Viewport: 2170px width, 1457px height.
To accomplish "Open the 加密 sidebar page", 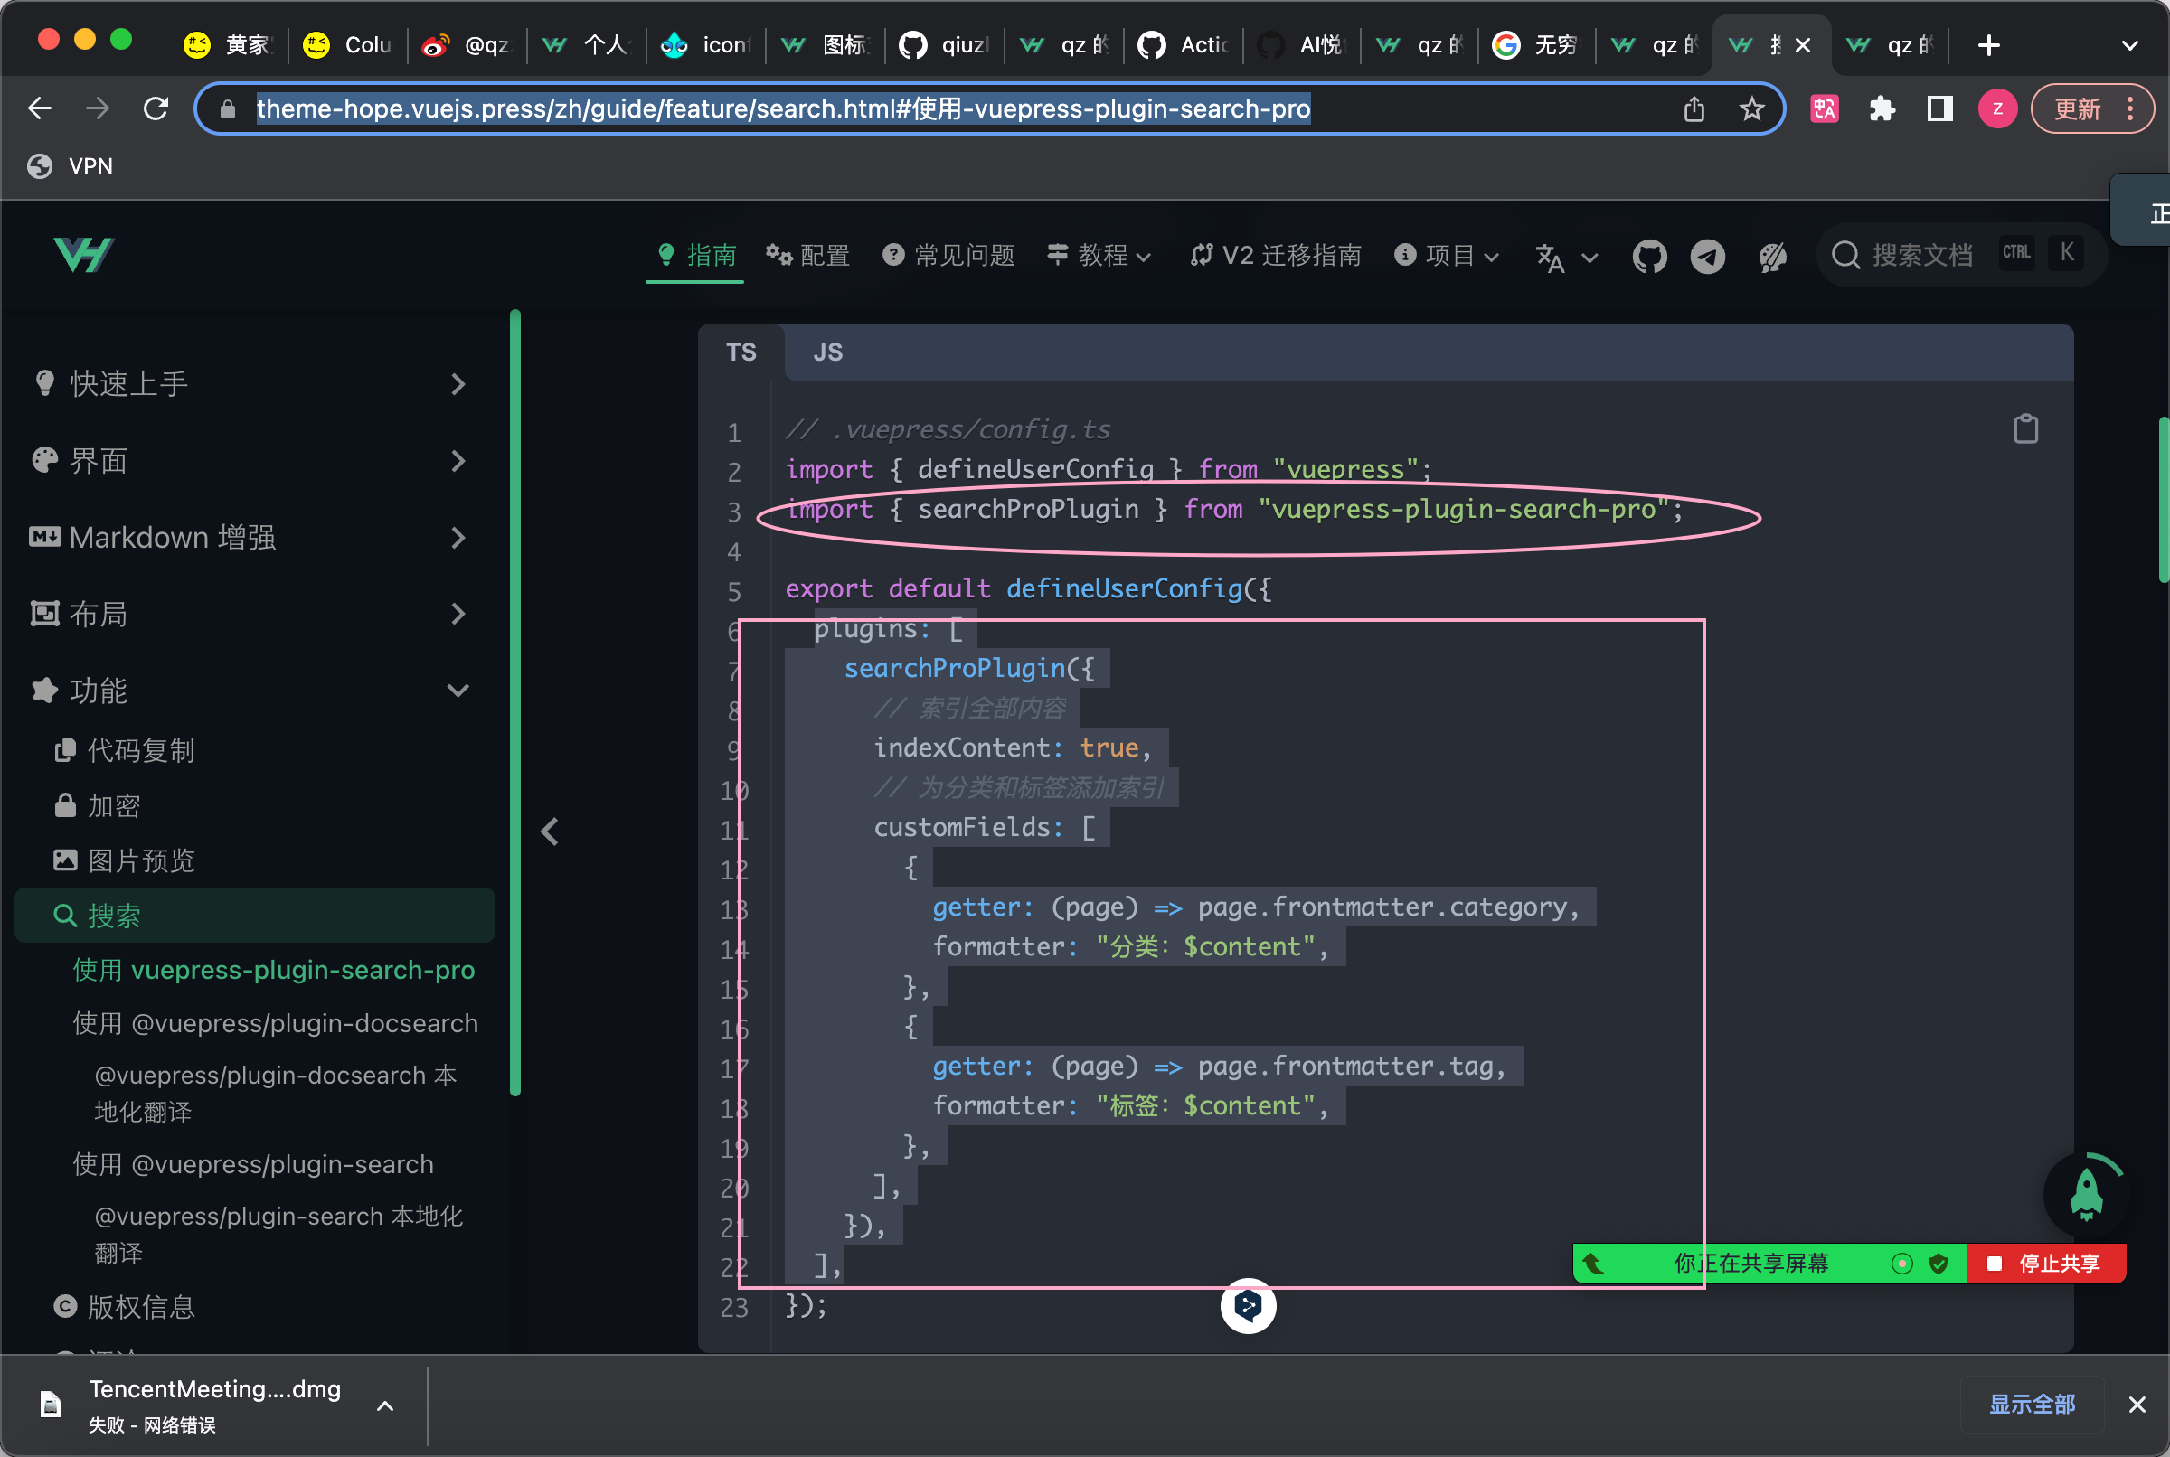I will click(x=98, y=804).
